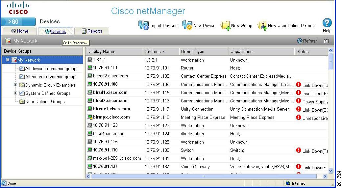The image size is (342, 188).
Task: Click the vertical scrollbar up arrow
Action: tap(331, 50)
